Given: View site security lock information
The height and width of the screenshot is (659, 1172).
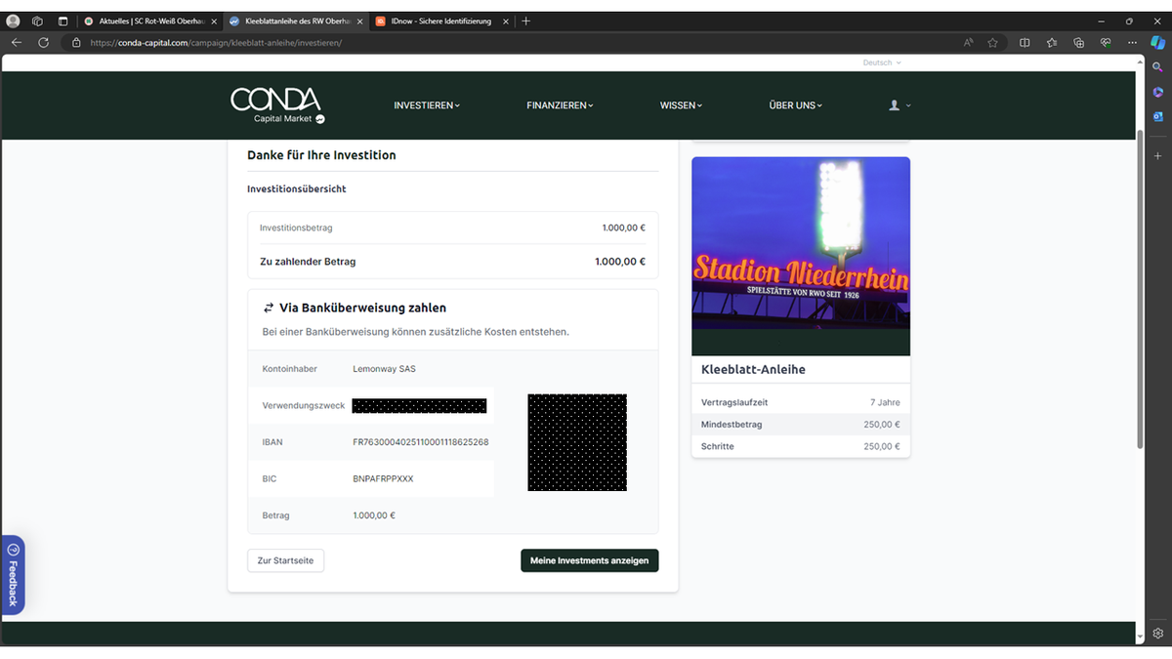Looking at the screenshot, I should pyautogui.click(x=76, y=43).
